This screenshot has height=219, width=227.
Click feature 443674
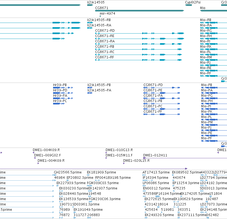(x=173, y=180)
